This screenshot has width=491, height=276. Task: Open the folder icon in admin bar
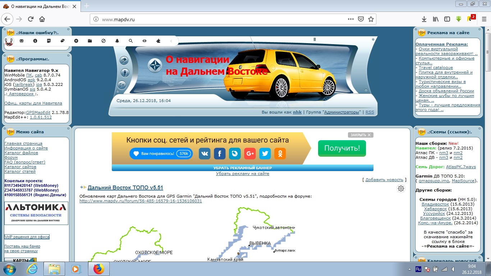(x=90, y=41)
